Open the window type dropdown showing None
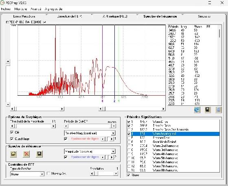This screenshot has width=228, height=186. click(42, 174)
